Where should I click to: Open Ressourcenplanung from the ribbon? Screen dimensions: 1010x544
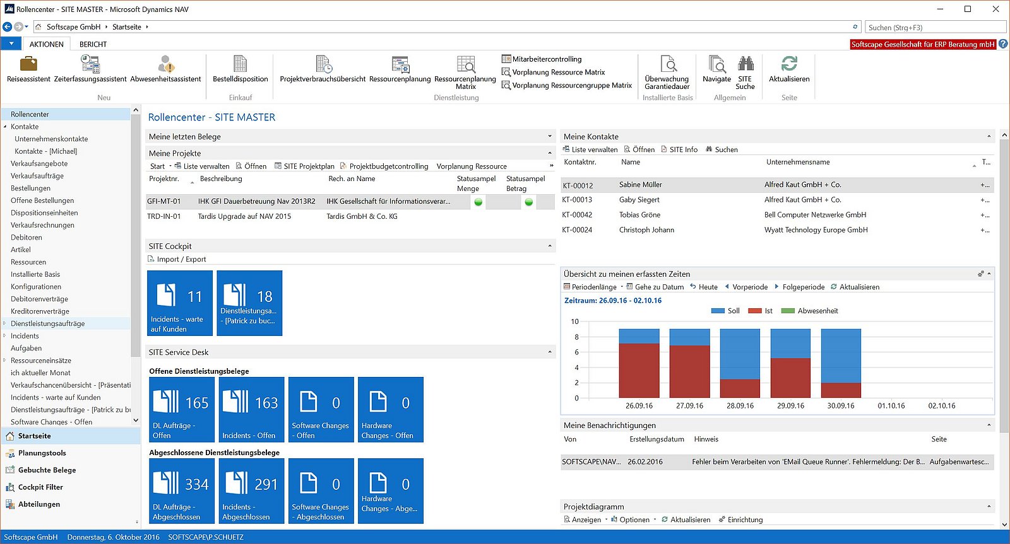click(x=400, y=69)
